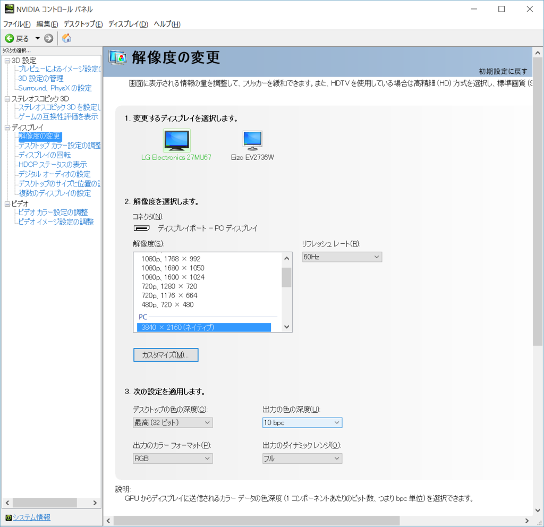Click main panel scroll up arrow
Image resolution: width=544 pixels, height=527 pixels.
tap(538, 53)
